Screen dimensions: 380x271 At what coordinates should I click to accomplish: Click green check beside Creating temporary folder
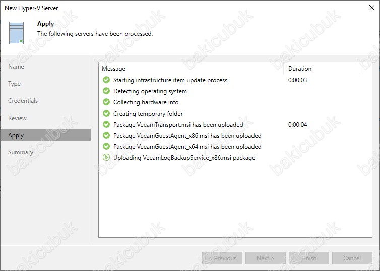point(106,114)
